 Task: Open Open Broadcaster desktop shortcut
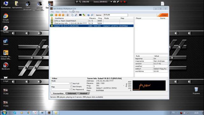pyautogui.click(x=28, y=6)
